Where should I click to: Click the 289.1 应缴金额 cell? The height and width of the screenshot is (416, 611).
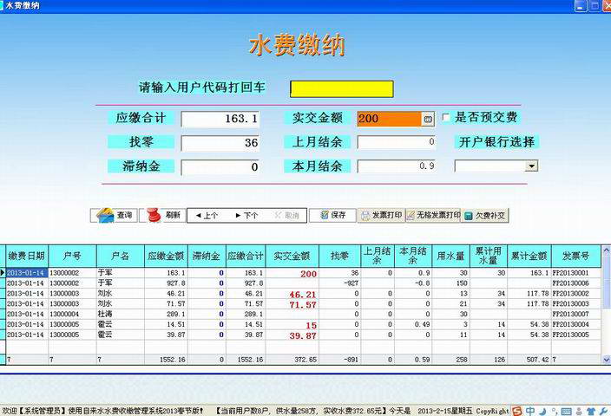[x=166, y=314]
